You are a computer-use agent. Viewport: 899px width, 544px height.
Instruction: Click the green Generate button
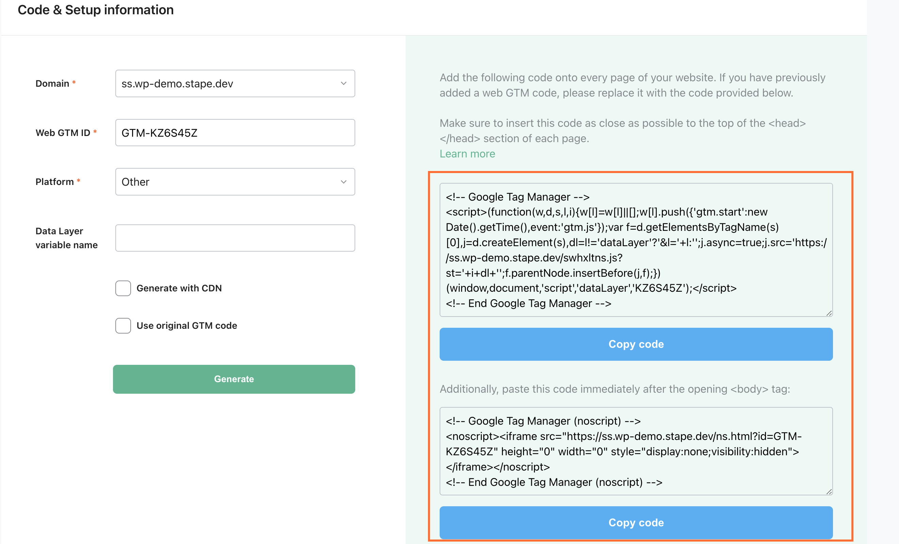(x=234, y=379)
